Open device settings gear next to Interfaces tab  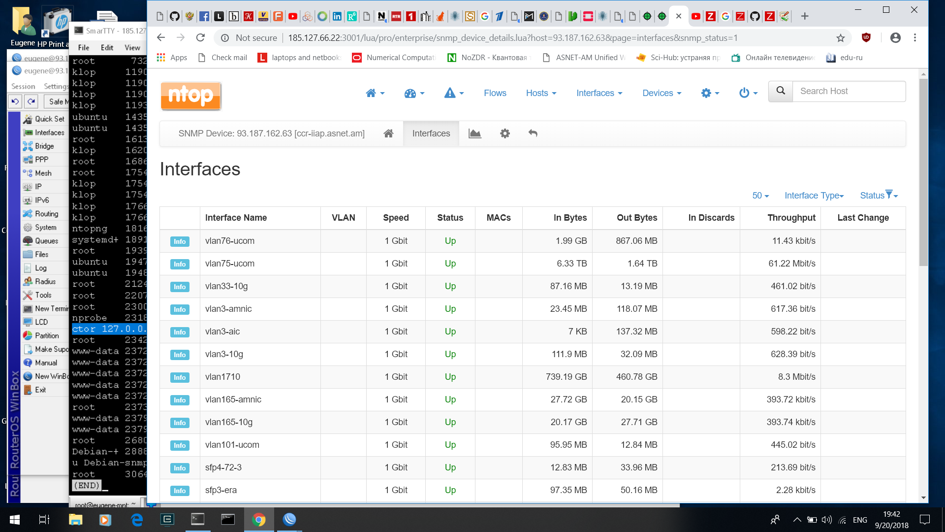click(505, 133)
